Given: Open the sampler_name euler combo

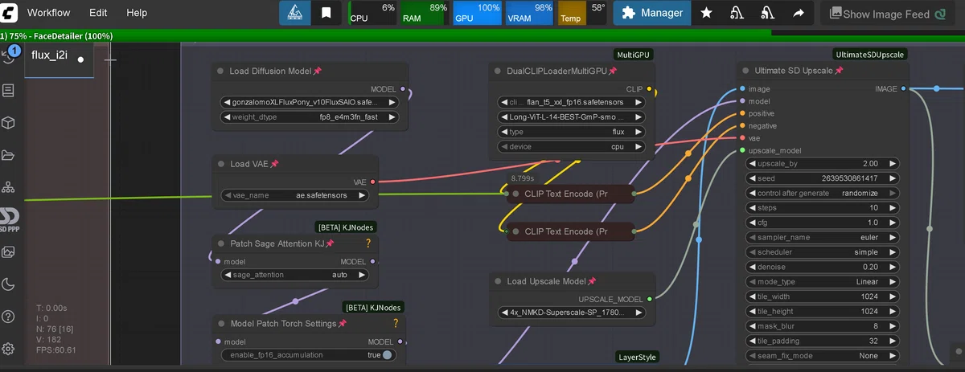Looking at the screenshot, I should (822, 238).
